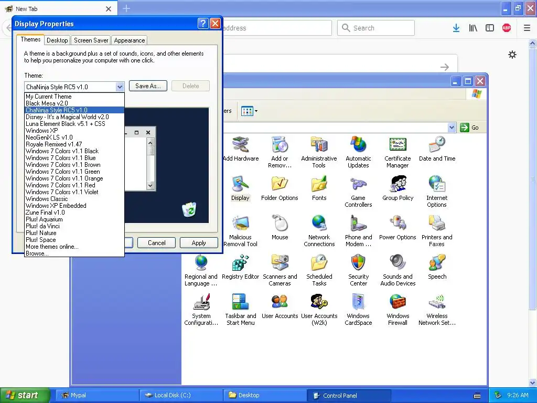Screen dimensions: 537x403
Task: Choose Zune Final v1.0 theme
Action: pos(74,213)
